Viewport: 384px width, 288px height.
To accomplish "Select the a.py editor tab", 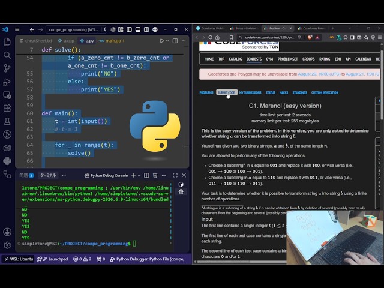I will [x=87, y=41].
